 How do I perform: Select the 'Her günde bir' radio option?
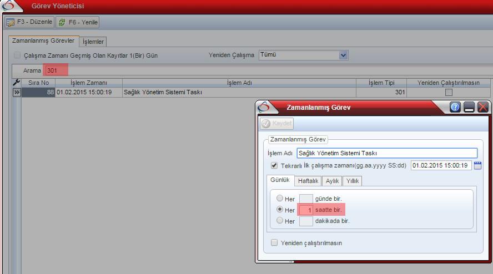click(x=280, y=198)
